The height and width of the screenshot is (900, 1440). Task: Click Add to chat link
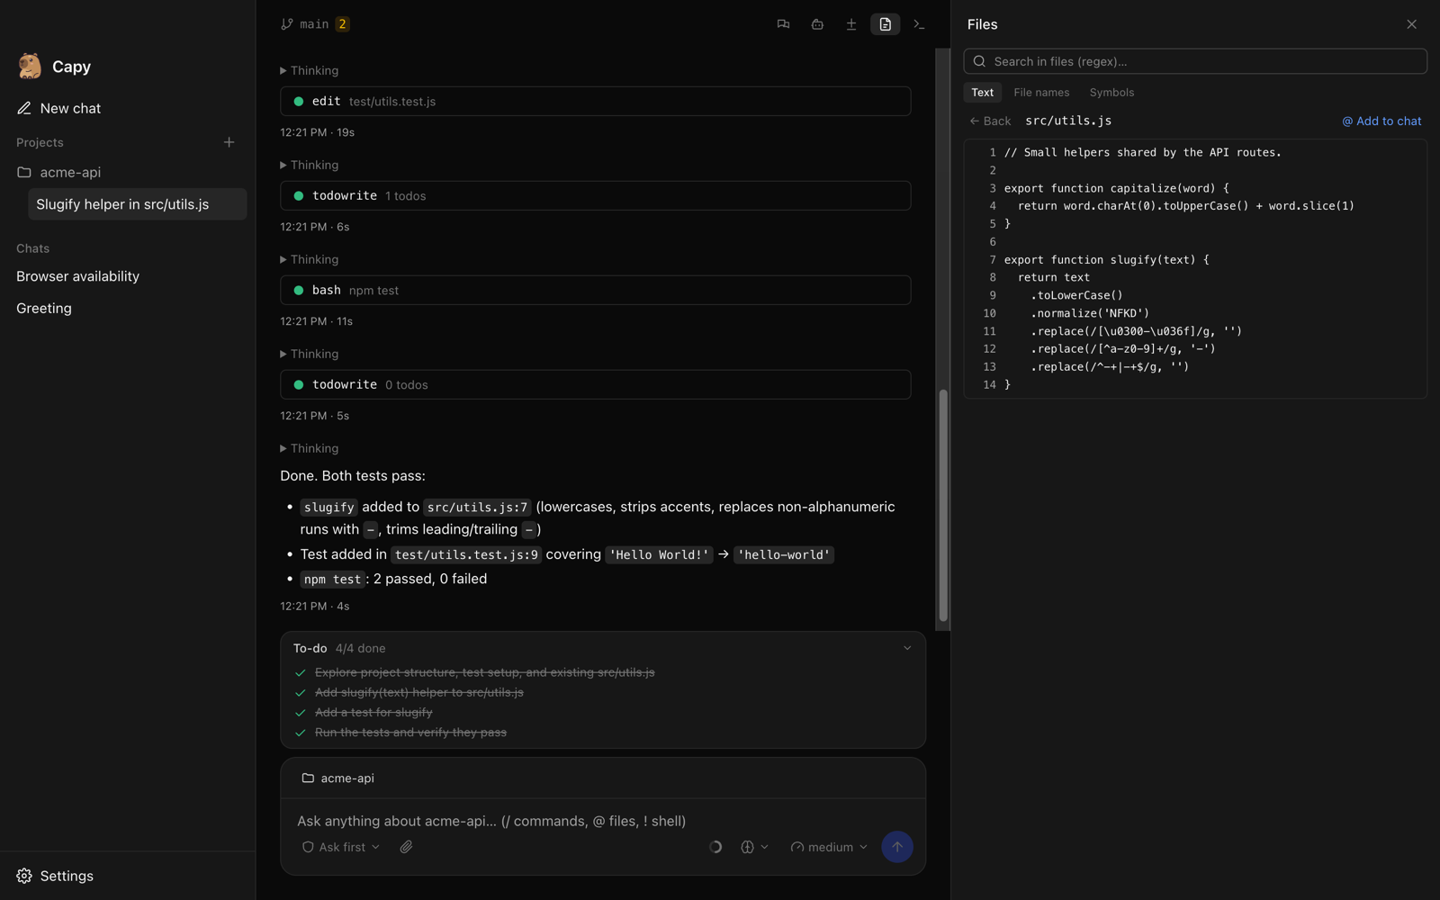[1381, 121]
